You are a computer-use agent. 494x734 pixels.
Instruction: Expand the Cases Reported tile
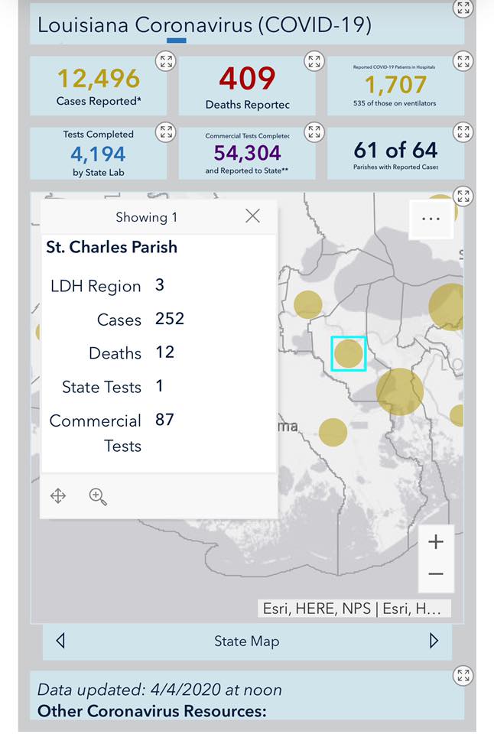tap(166, 61)
